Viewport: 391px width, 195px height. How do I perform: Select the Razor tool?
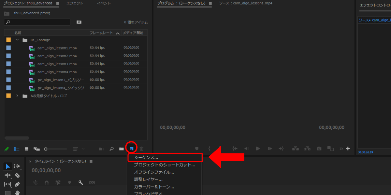point(17,175)
